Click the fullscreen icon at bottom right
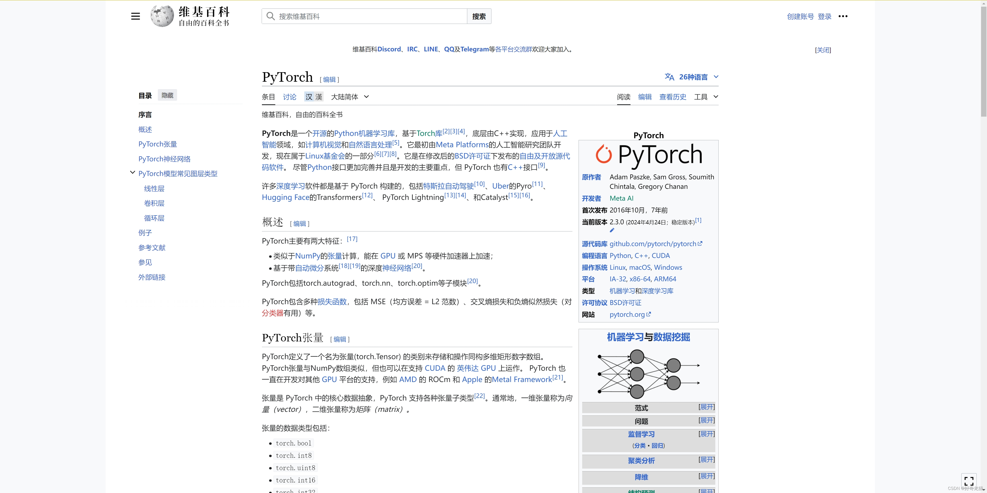987x493 pixels. point(969,481)
